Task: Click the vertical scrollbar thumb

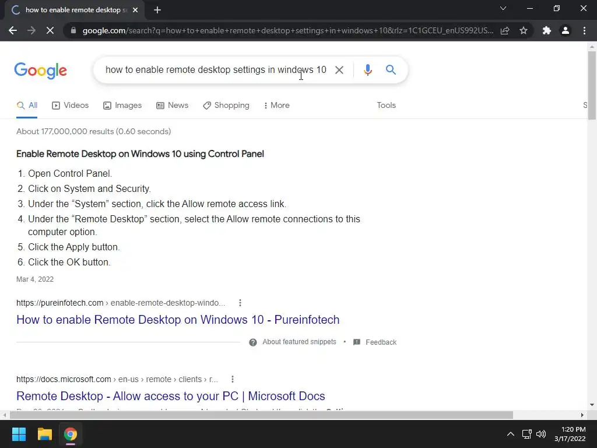Action: pyautogui.click(x=592, y=85)
